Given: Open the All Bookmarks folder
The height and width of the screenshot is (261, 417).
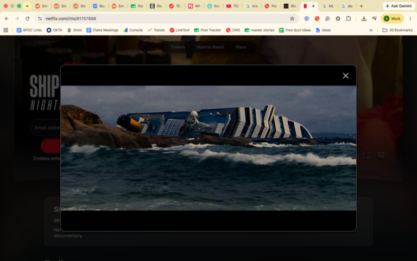Looking at the screenshot, I should pos(397,30).
